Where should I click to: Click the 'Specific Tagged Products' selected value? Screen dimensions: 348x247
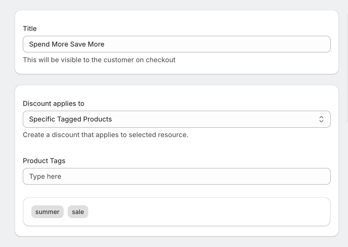[70, 119]
